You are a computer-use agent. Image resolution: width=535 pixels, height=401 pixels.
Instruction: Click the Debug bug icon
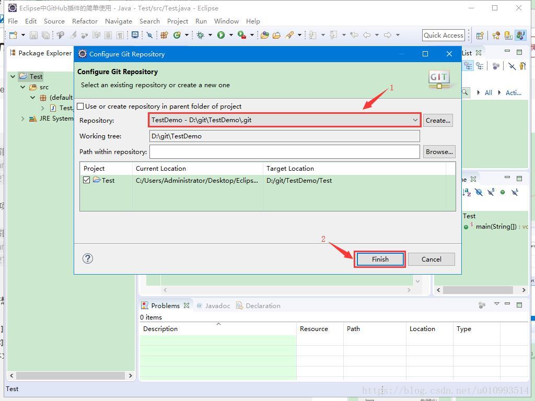click(x=200, y=35)
